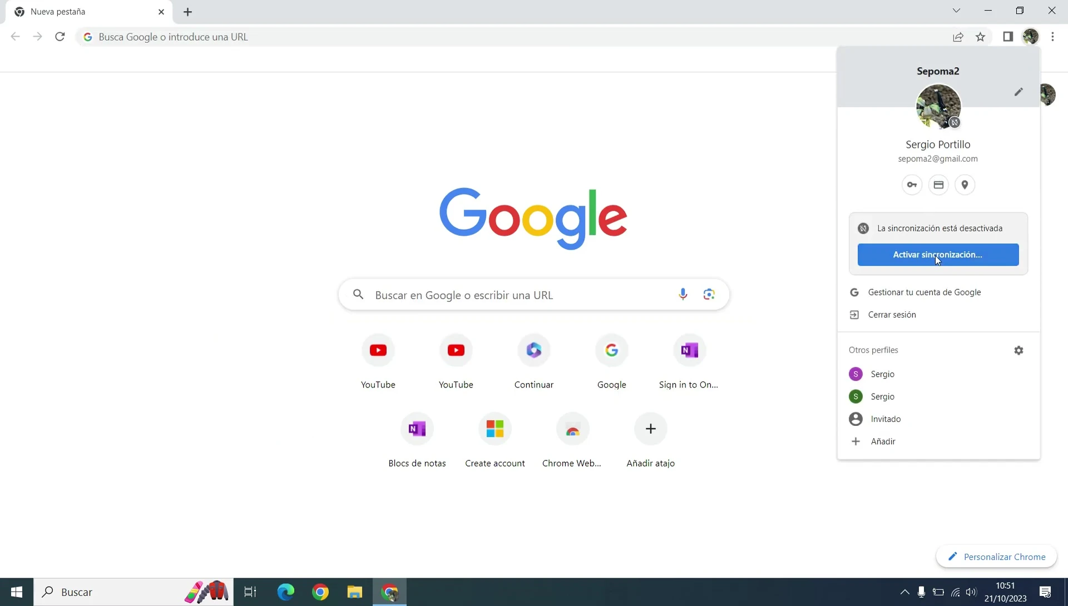This screenshot has width=1068, height=606.
Task: Start voice search with the microphone icon
Action: point(683,294)
